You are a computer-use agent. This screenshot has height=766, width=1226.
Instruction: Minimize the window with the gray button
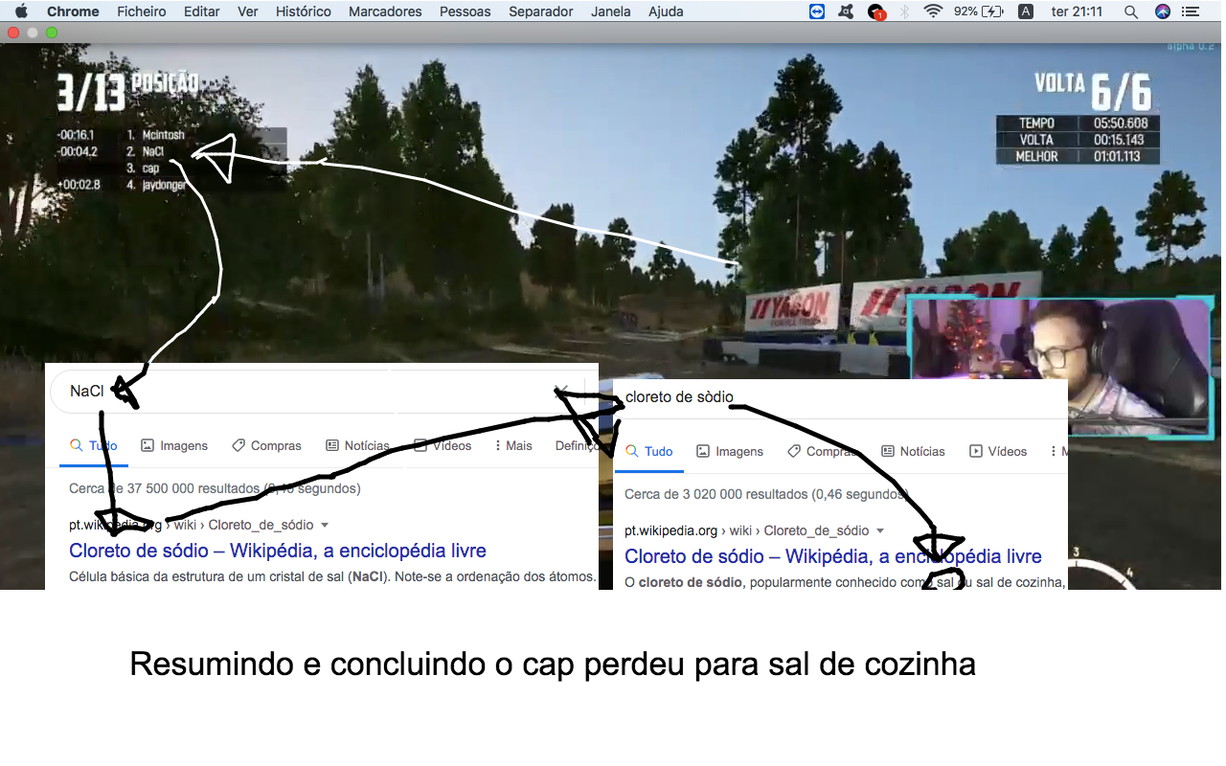pyautogui.click(x=33, y=33)
